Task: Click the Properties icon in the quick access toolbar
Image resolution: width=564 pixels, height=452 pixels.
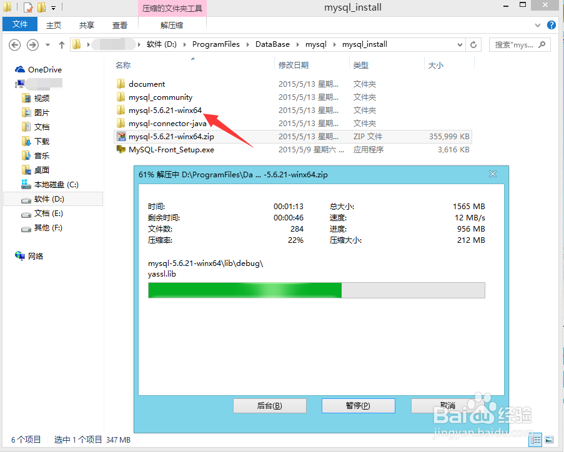Action: click(x=27, y=7)
